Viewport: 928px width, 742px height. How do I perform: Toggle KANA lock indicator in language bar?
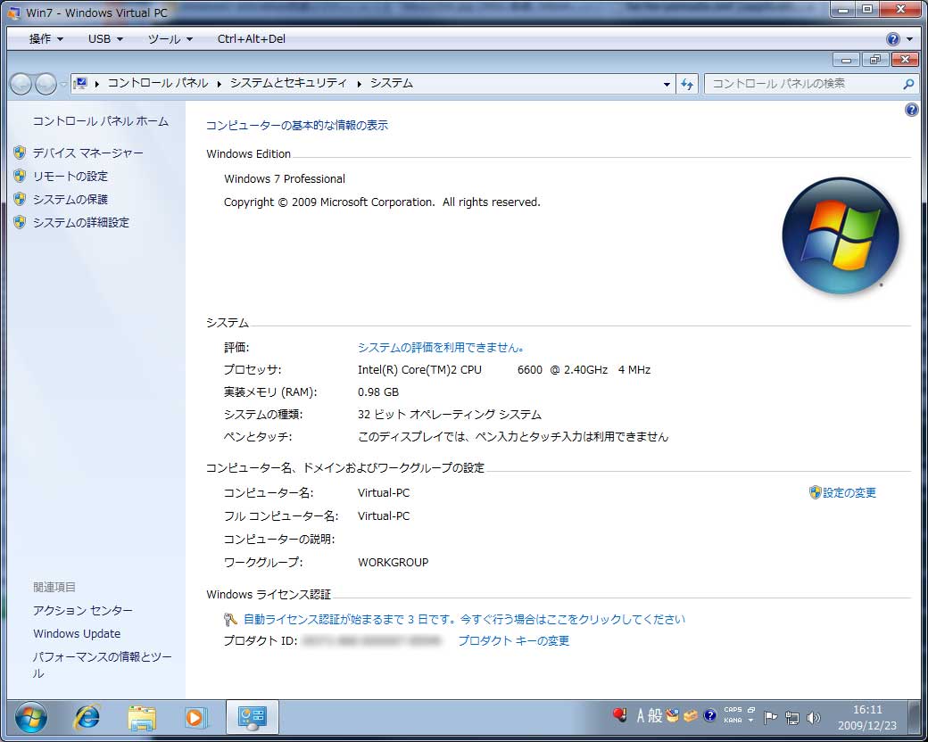[733, 721]
